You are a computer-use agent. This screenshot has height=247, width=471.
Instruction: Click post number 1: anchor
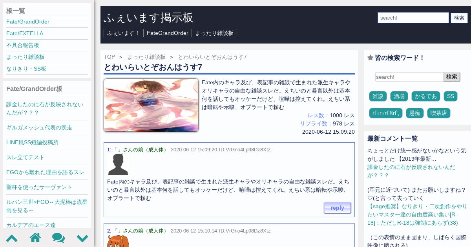[x=109, y=150]
